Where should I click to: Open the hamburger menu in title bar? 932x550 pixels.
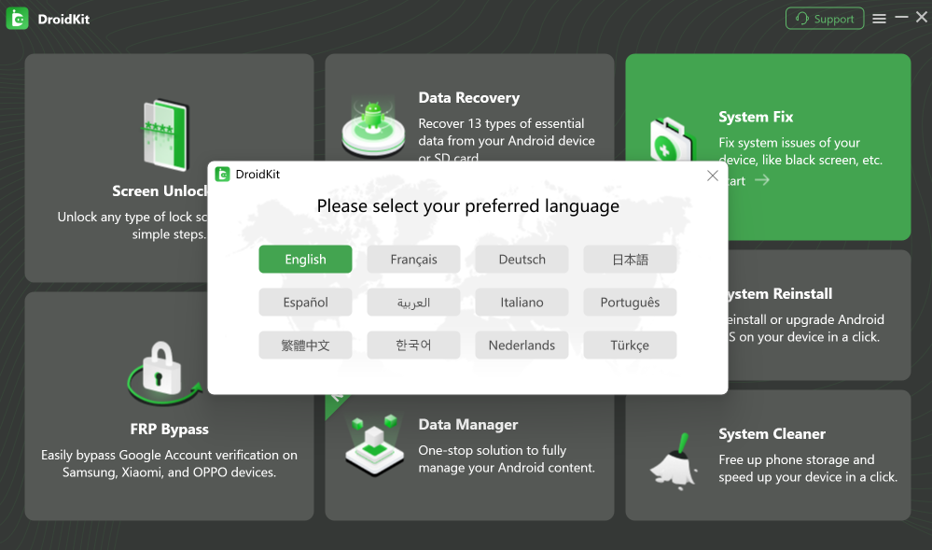tap(879, 19)
